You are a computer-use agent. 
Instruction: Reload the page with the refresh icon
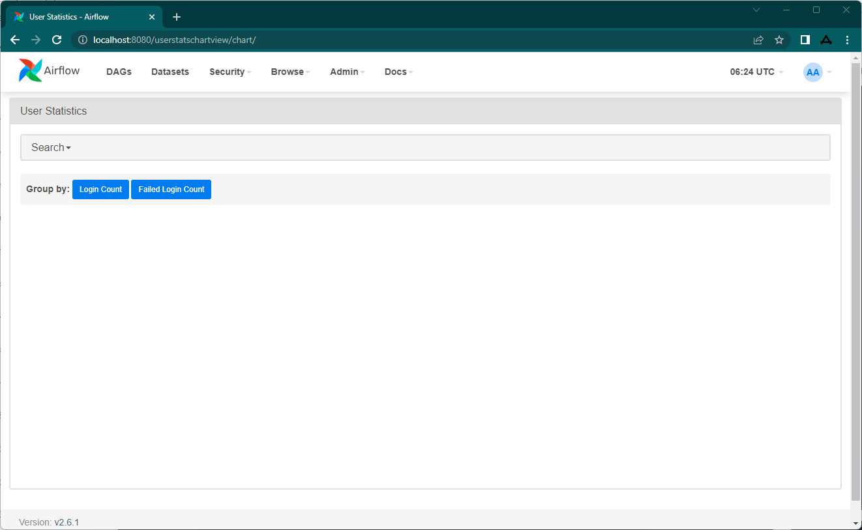click(x=57, y=40)
